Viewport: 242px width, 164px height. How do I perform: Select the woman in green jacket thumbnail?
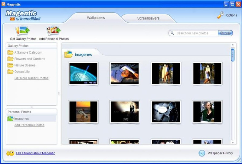[207, 112]
